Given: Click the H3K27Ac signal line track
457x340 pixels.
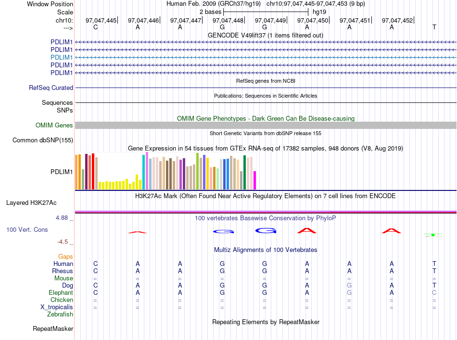Looking at the screenshot, I should (x=266, y=212).
